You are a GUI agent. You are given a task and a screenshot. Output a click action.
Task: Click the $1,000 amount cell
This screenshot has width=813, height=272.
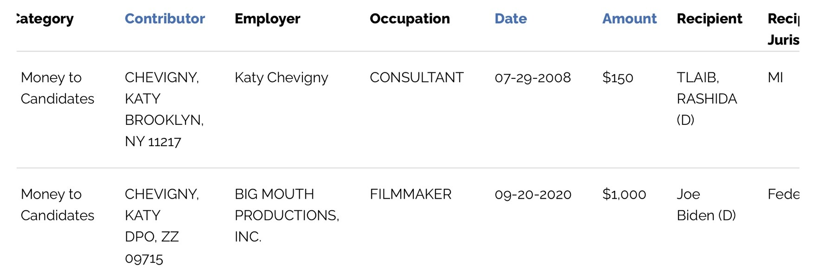coord(624,194)
